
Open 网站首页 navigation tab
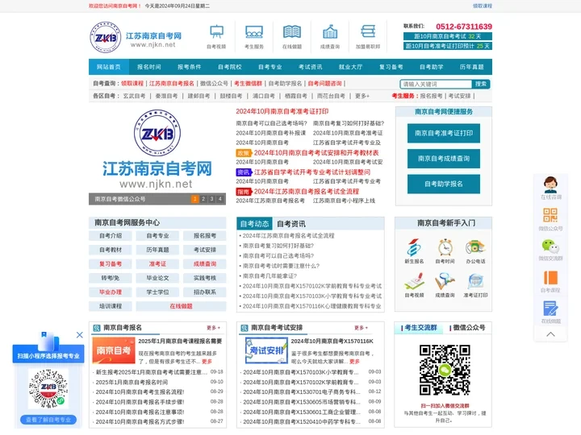[x=109, y=67]
